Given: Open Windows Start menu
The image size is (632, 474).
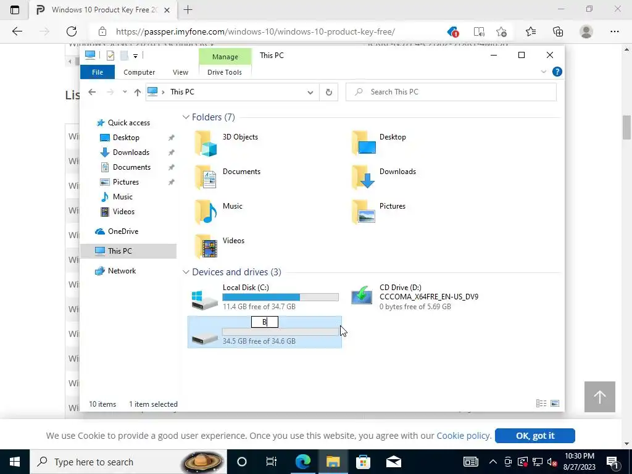Looking at the screenshot, I should pos(15,462).
